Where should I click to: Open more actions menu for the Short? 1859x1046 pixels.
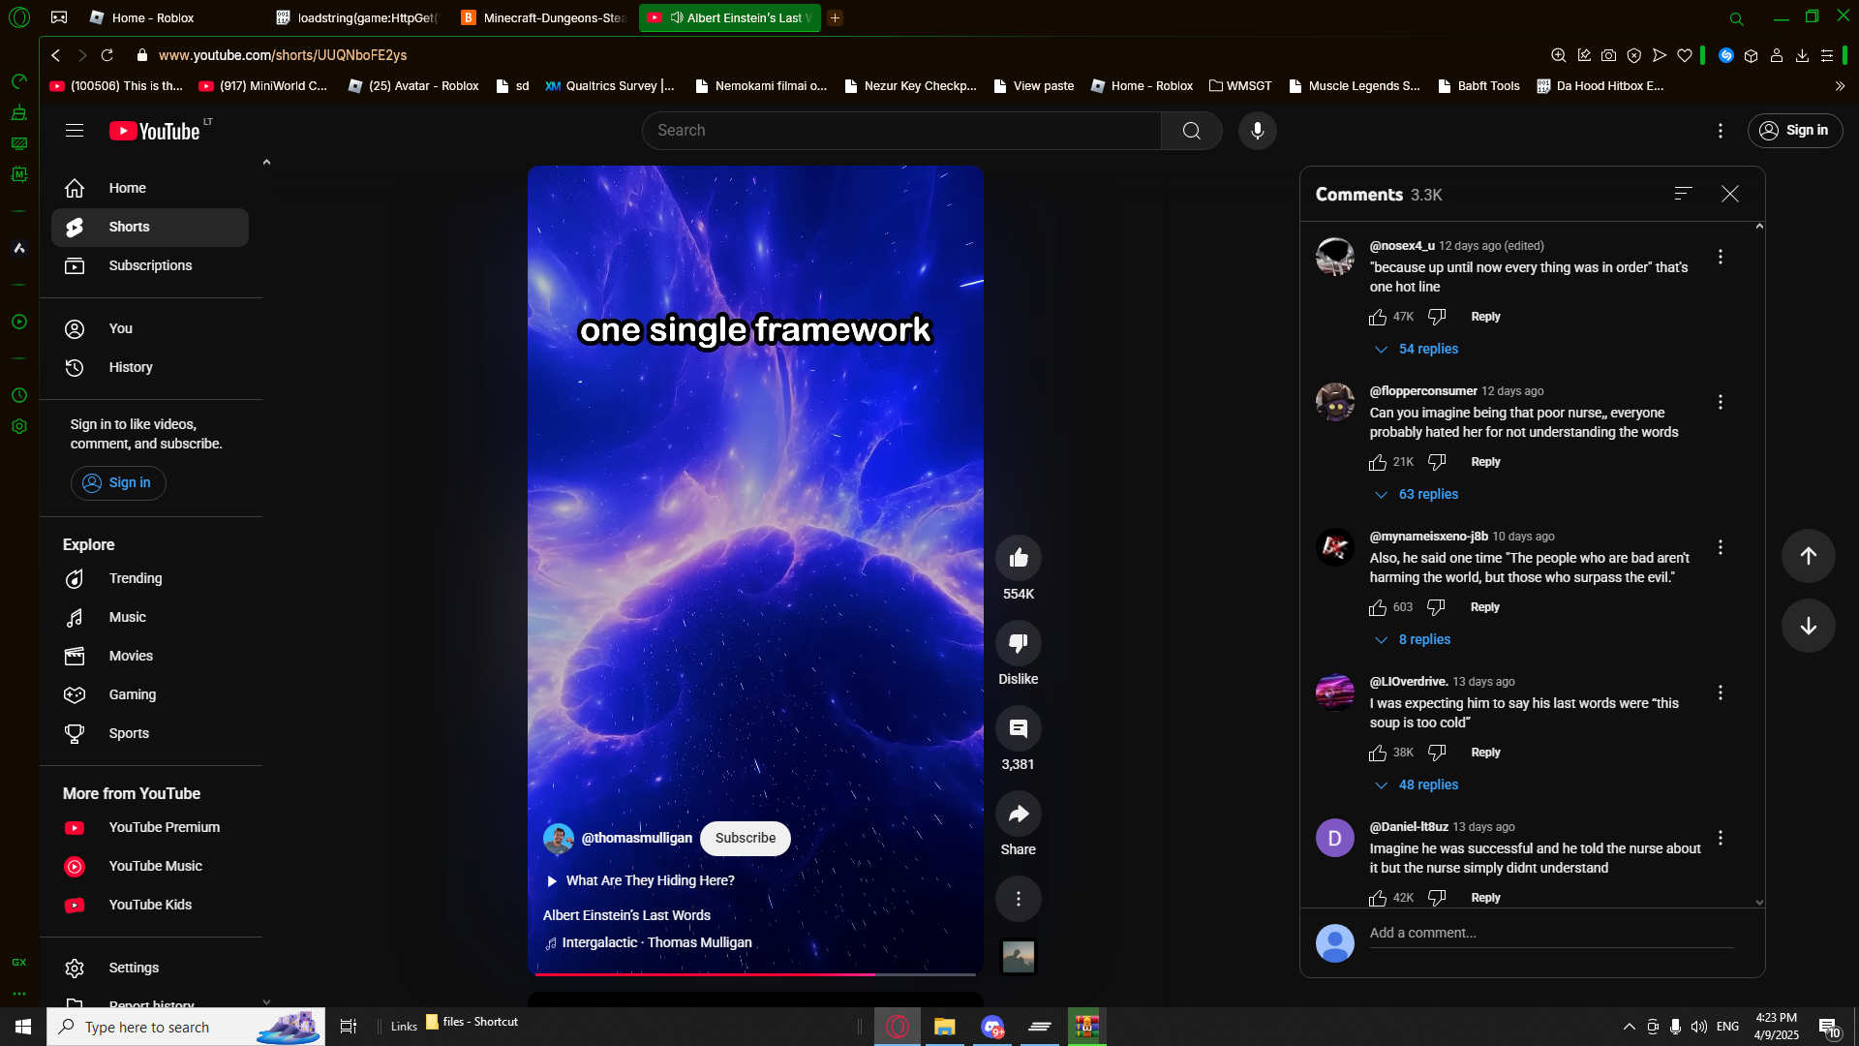[1019, 899]
